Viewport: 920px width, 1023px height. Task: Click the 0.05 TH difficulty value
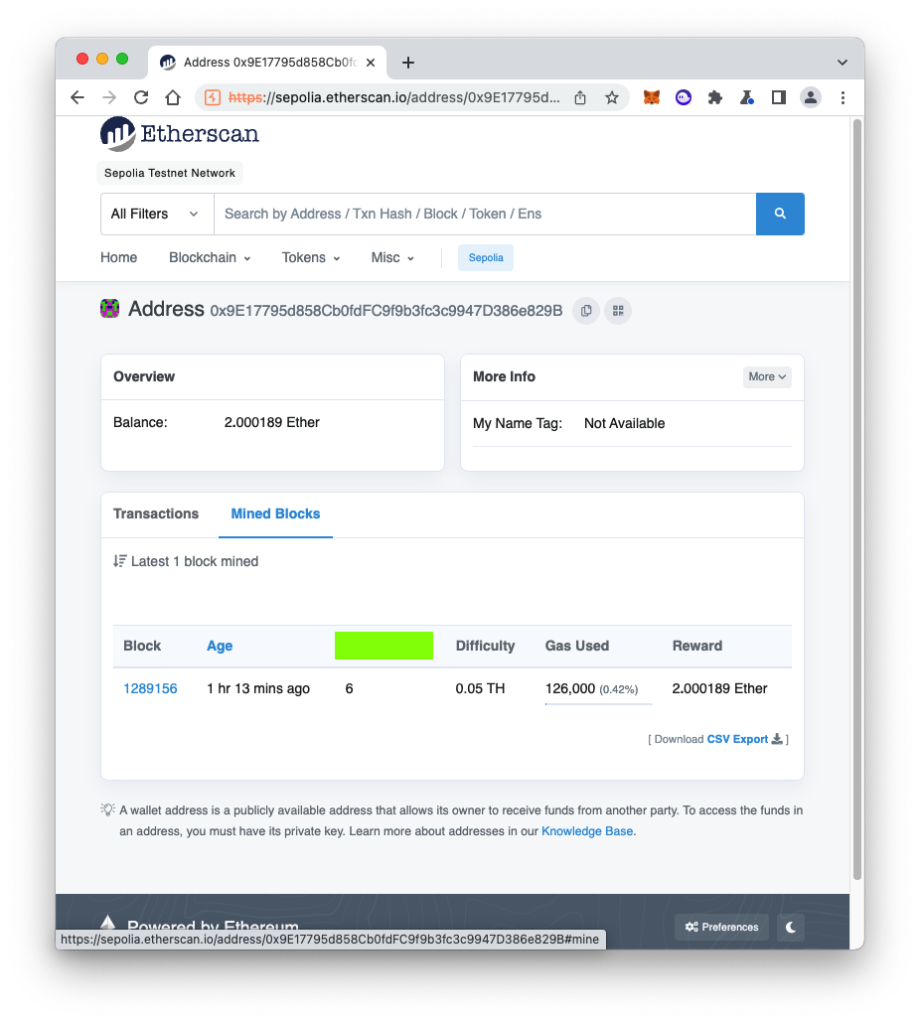pyautogui.click(x=480, y=689)
